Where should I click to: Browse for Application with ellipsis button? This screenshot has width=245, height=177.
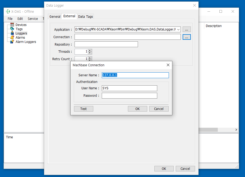point(187,29)
